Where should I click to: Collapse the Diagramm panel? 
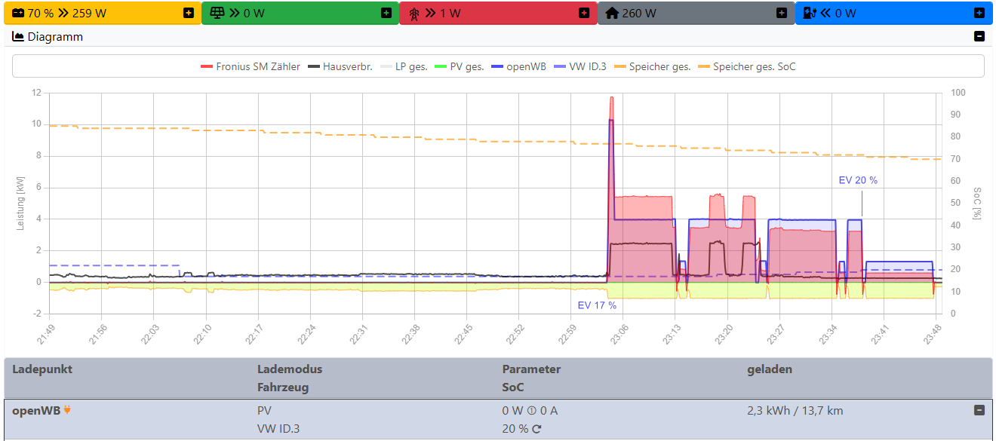point(979,36)
